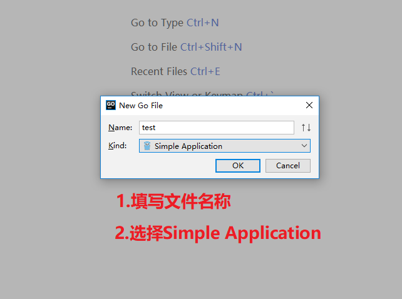402x299 pixels.
Task: Click the gopher icon in Kind box
Action: point(147,146)
